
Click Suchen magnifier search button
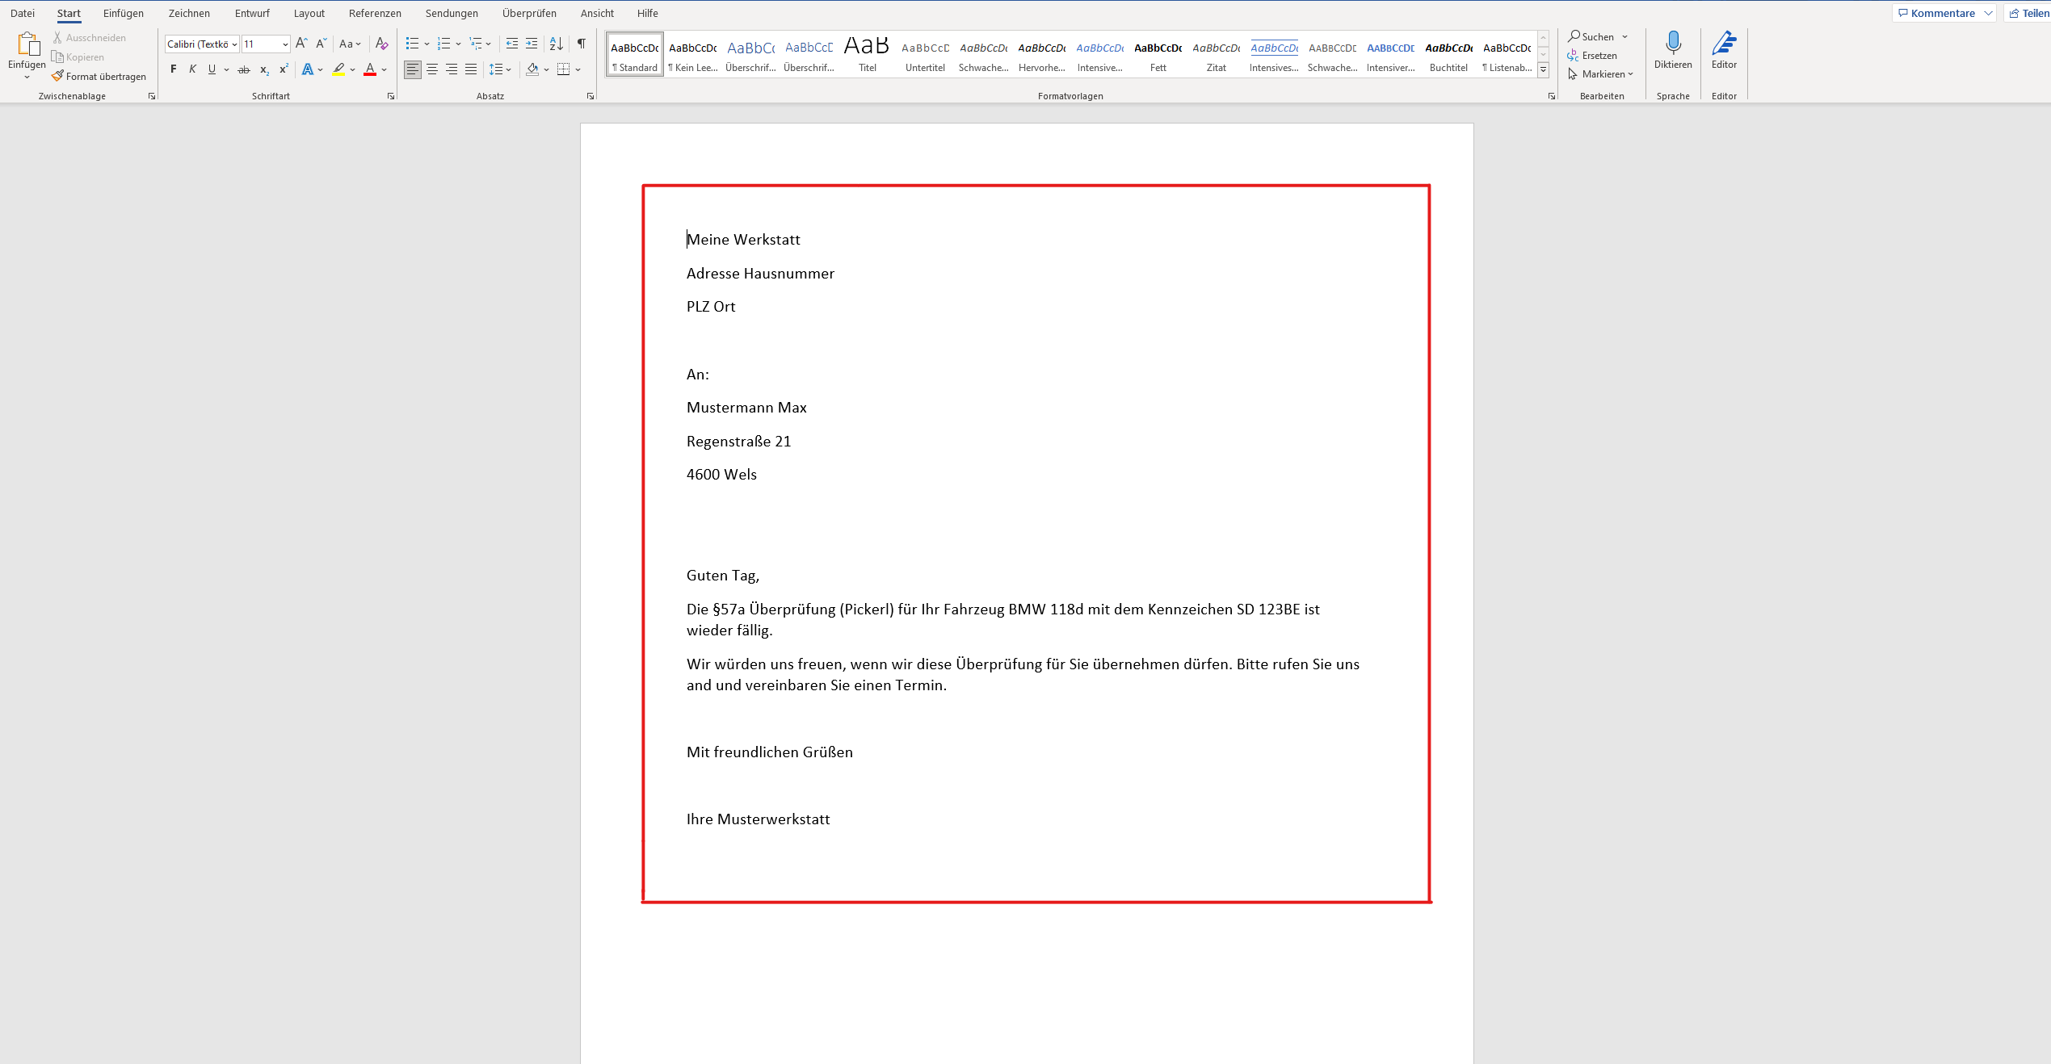pyautogui.click(x=1591, y=37)
